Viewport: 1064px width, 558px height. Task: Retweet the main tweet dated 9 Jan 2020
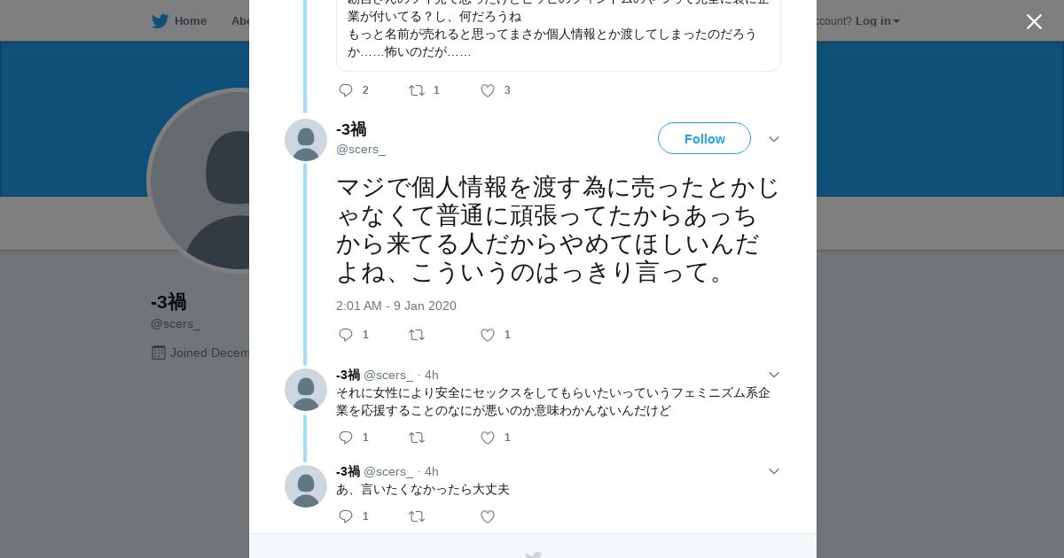pyautogui.click(x=417, y=335)
